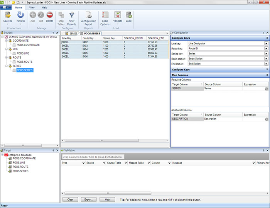Image resolution: width=270 pixels, height=208 pixels.
Task: Open the Map Tables tool
Action: 61,19
